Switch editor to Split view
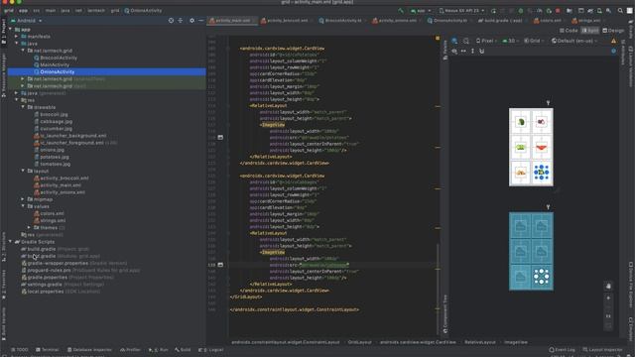The image size is (635, 357). click(x=590, y=31)
